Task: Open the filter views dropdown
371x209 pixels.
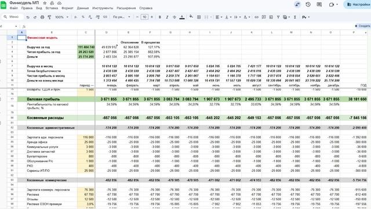Action: 286,17
